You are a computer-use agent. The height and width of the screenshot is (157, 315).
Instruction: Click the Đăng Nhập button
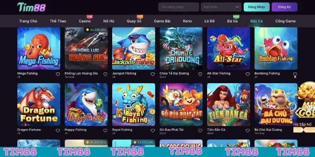[x=257, y=7]
